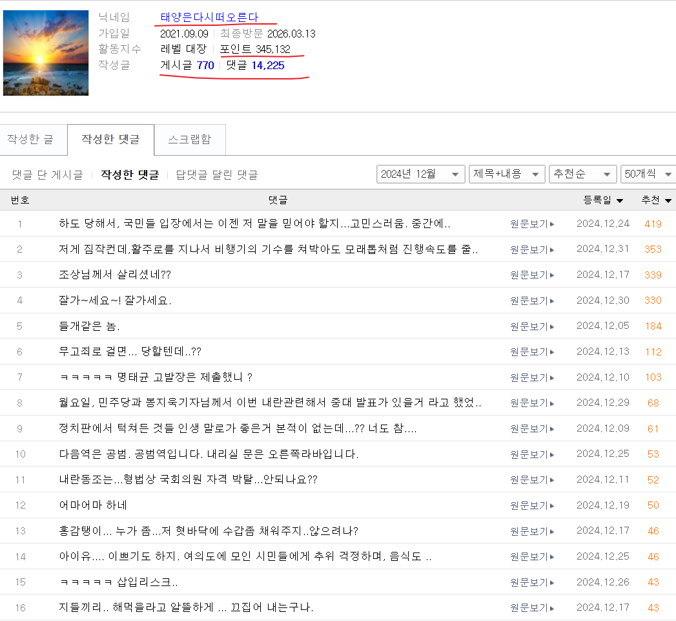Open comment 지들끼리.. 해먹을라고 알뜰하게
Screen dimensions: 676x621
coord(186,607)
